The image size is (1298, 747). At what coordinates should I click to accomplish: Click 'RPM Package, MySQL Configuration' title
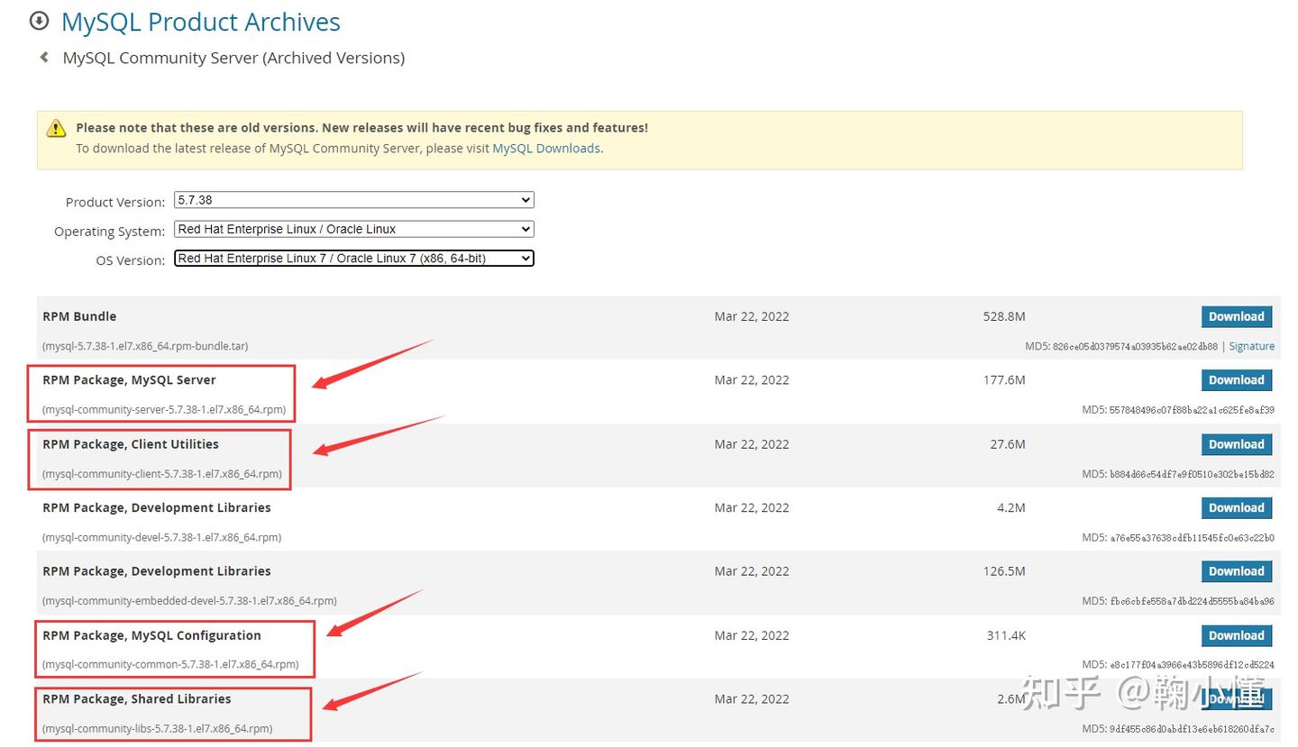coord(151,635)
